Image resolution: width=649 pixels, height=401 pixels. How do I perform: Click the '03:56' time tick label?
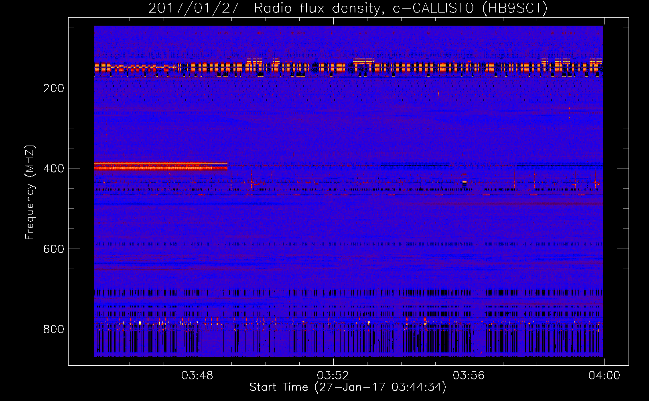(x=468, y=376)
